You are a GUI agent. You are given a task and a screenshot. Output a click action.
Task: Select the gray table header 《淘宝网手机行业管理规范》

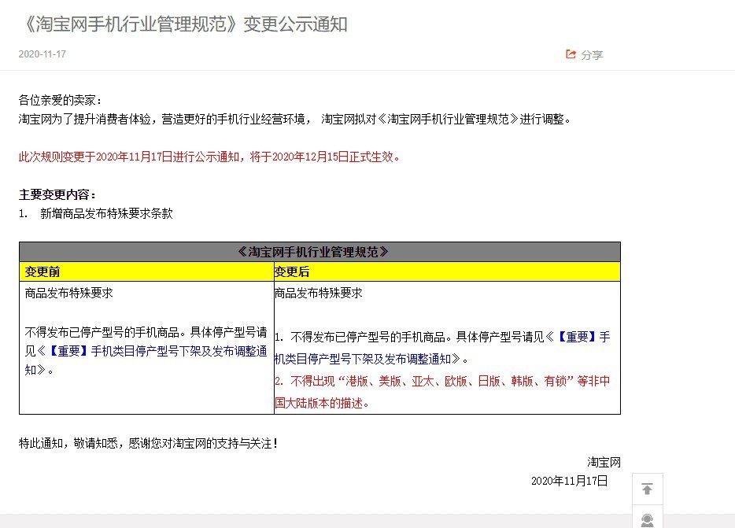319,252
